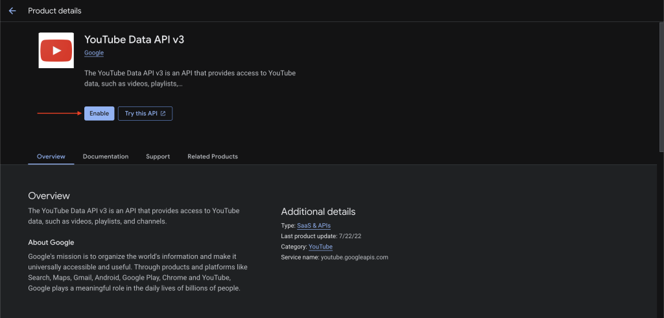Select the Overview tab
Image resolution: width=664 pixels, height=318 pixels.
tap(51, 156)
